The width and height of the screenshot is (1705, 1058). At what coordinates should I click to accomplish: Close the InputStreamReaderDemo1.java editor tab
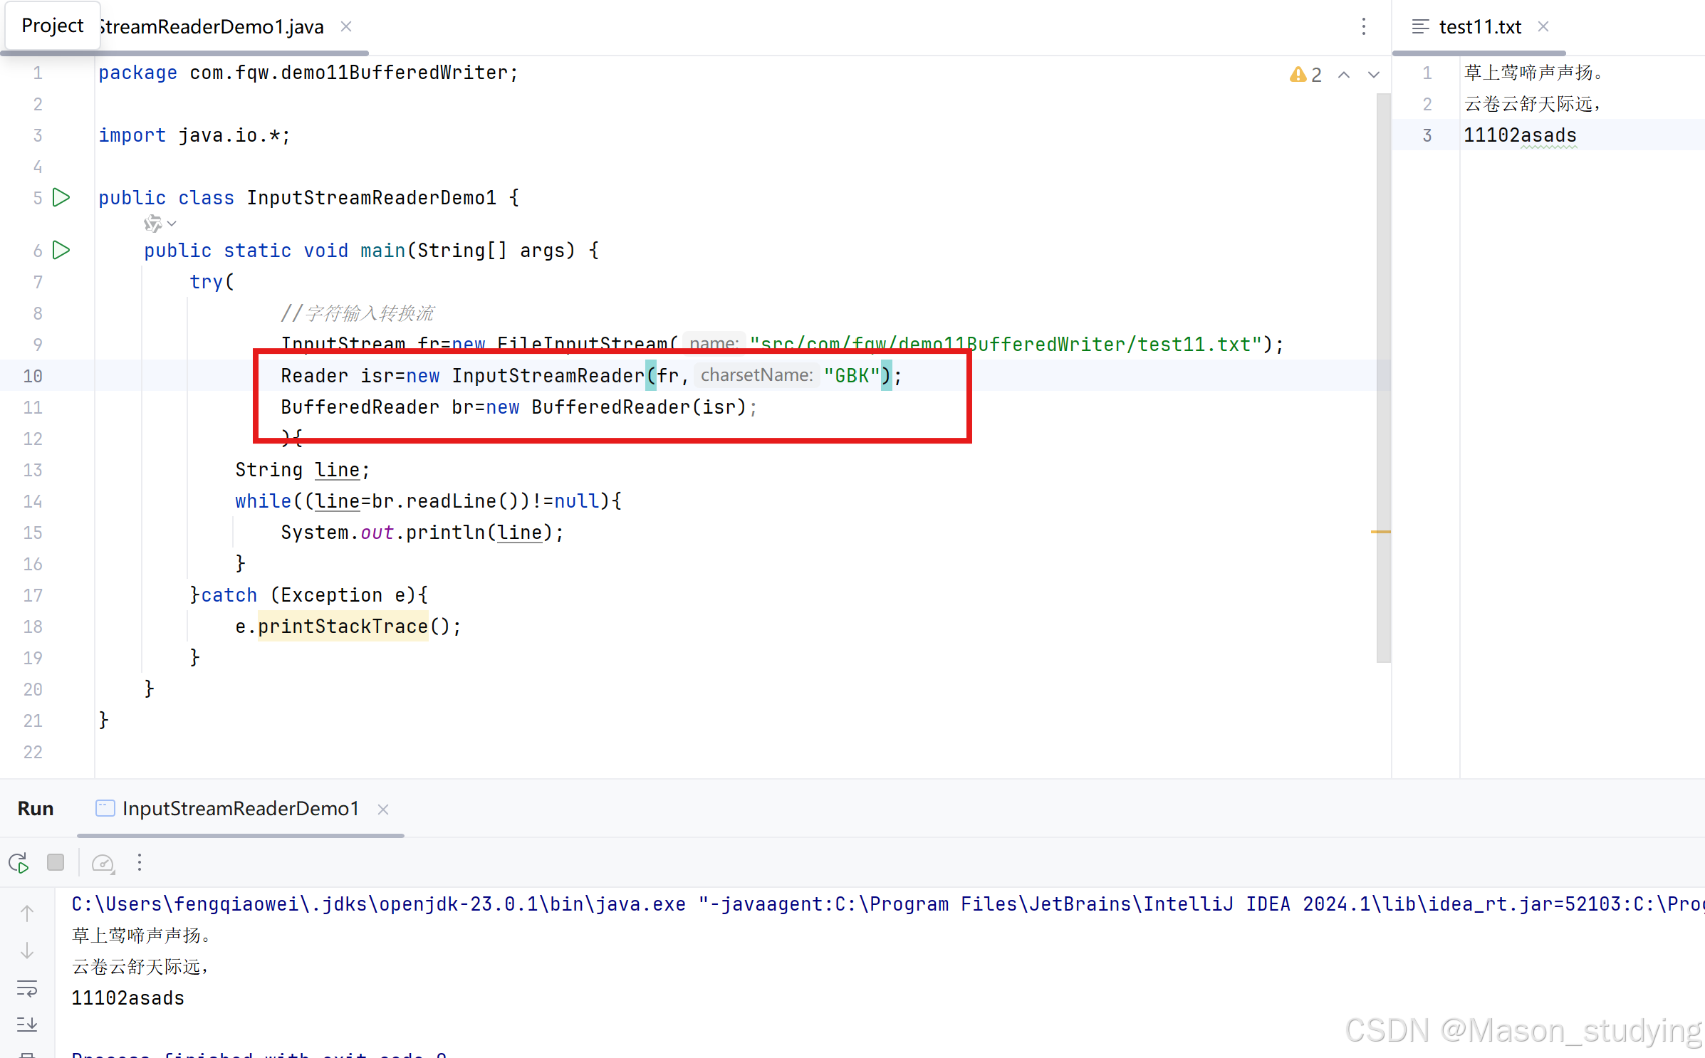[x=346, y=27]
